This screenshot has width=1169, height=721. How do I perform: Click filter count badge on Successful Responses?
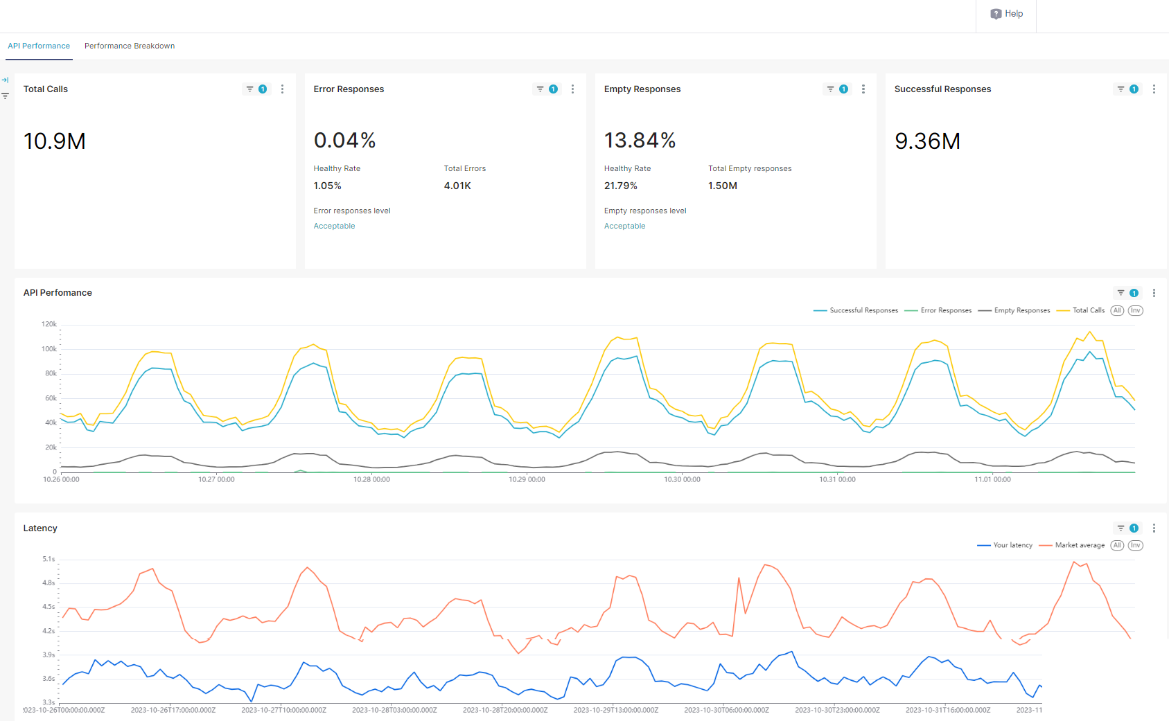point(1134,89)
